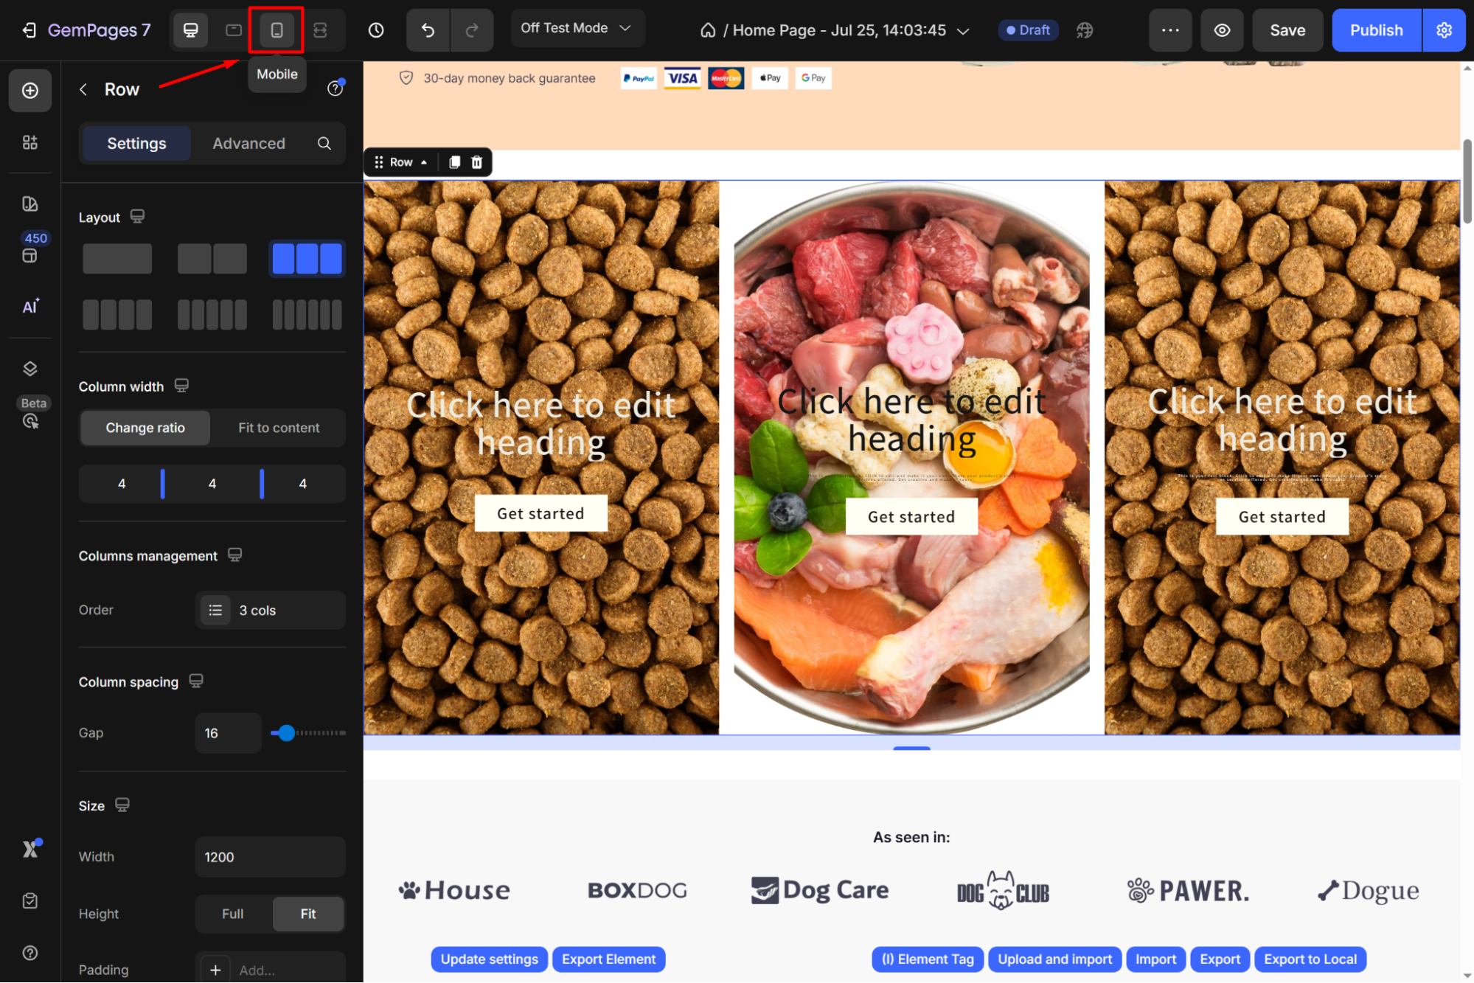Click the Save button
This screenshot has width=1474, height=983.
pos(1287,30)
